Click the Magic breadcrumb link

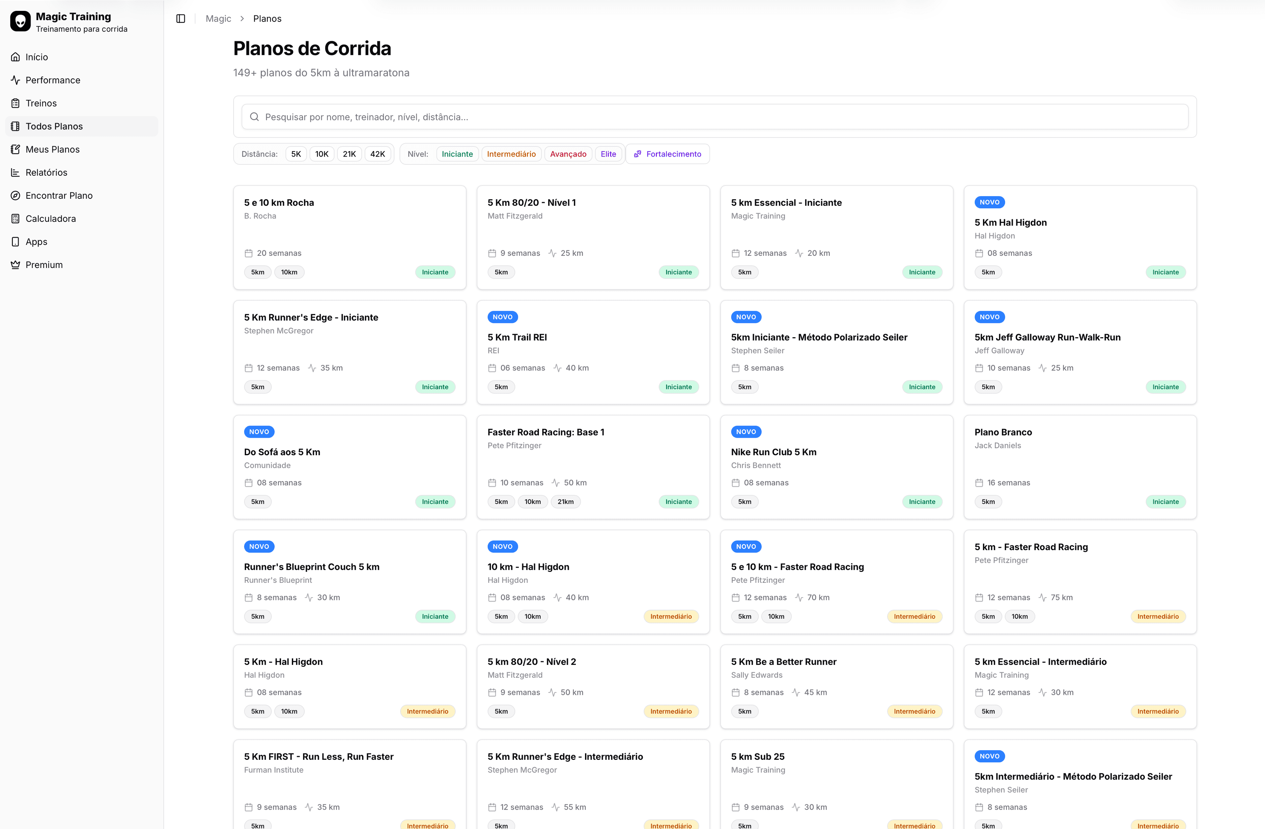pyautogui.click(x=218, y=18)
